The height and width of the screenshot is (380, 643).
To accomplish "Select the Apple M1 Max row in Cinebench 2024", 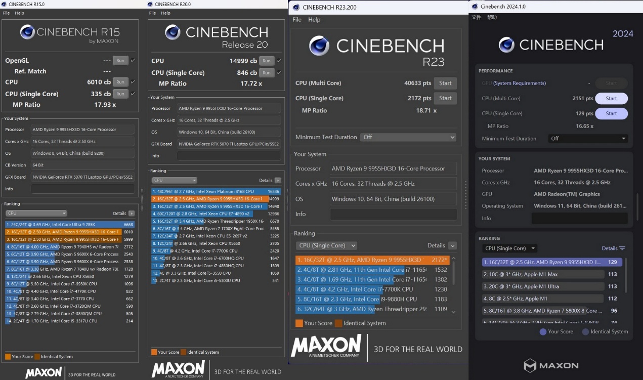I will pyautogui.click(x=552, y=275).
